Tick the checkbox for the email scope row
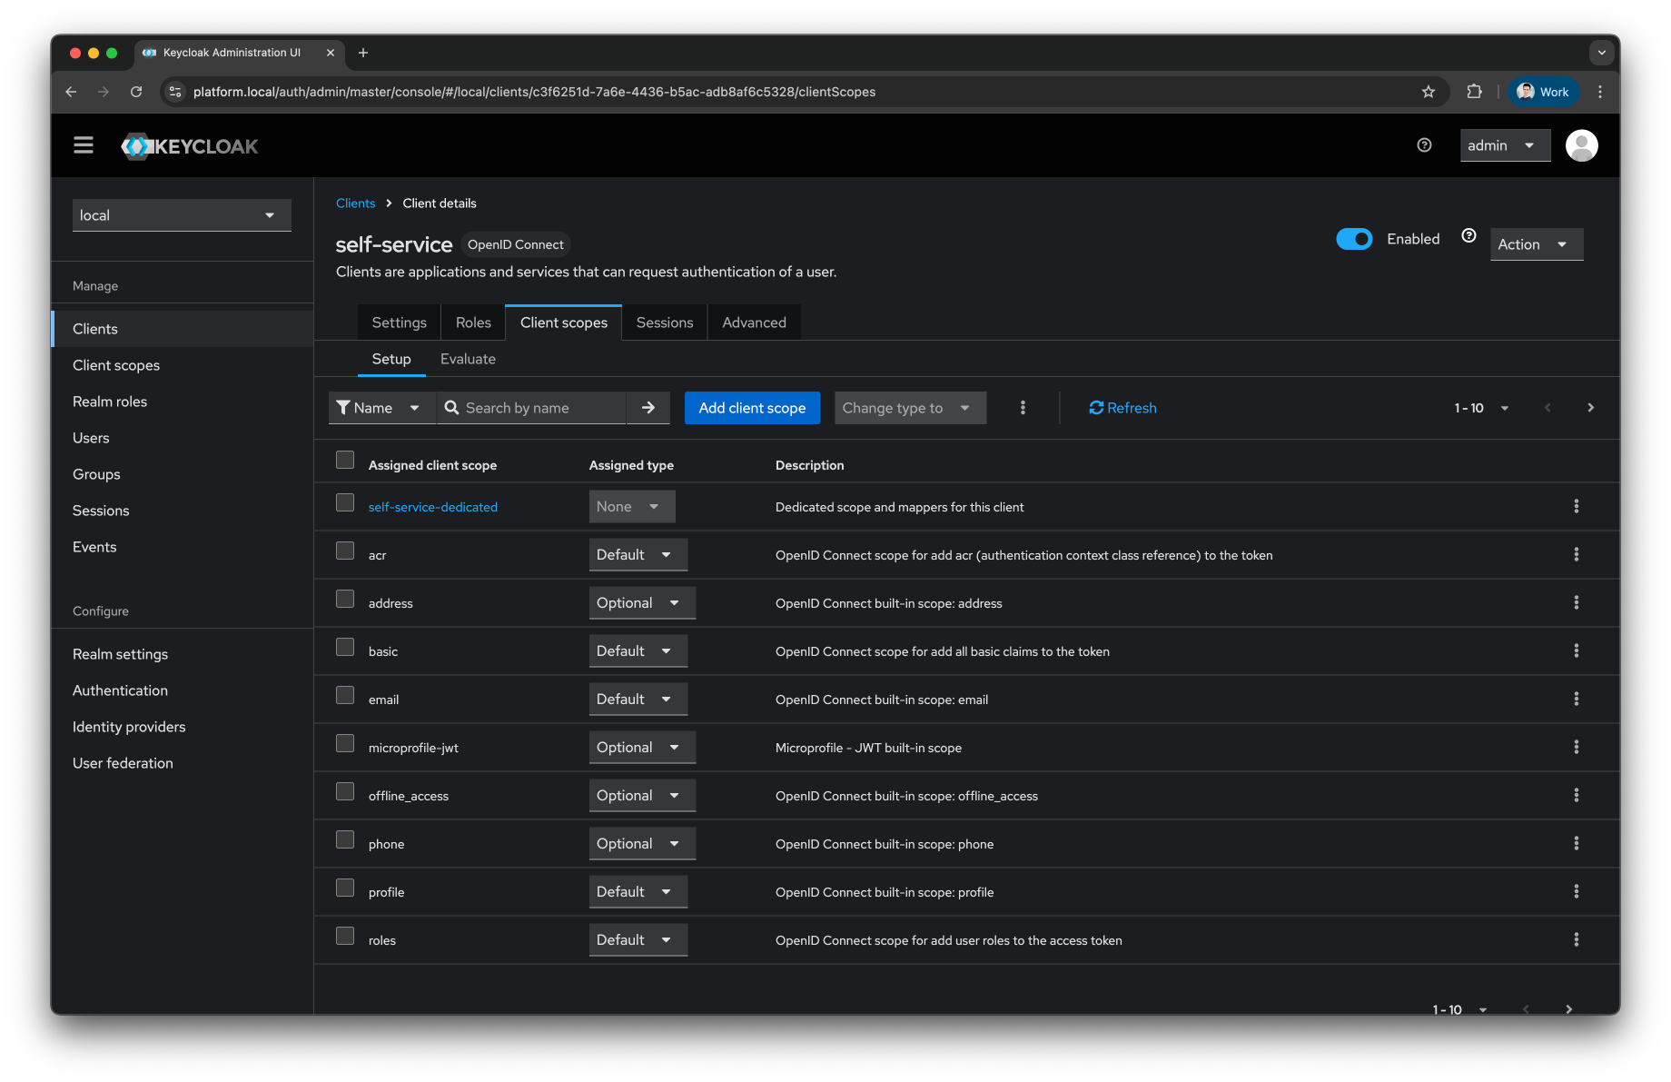1671x1082 pixels. click(345, 694)
